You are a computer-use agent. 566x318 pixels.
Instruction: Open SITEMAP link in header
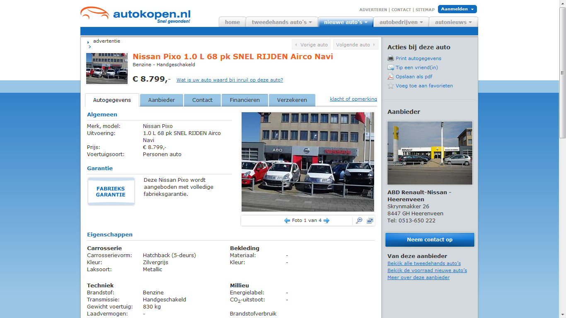click(x=425, y=10)
